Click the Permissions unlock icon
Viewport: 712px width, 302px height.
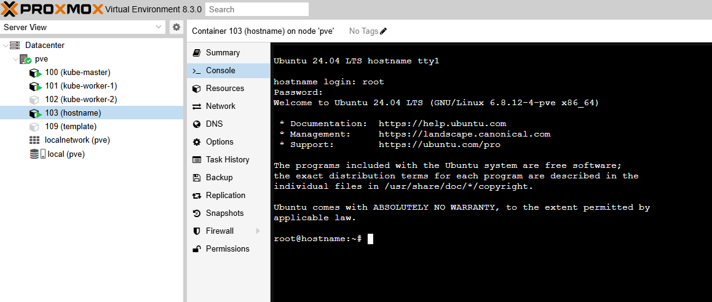[x=197, y=249]
